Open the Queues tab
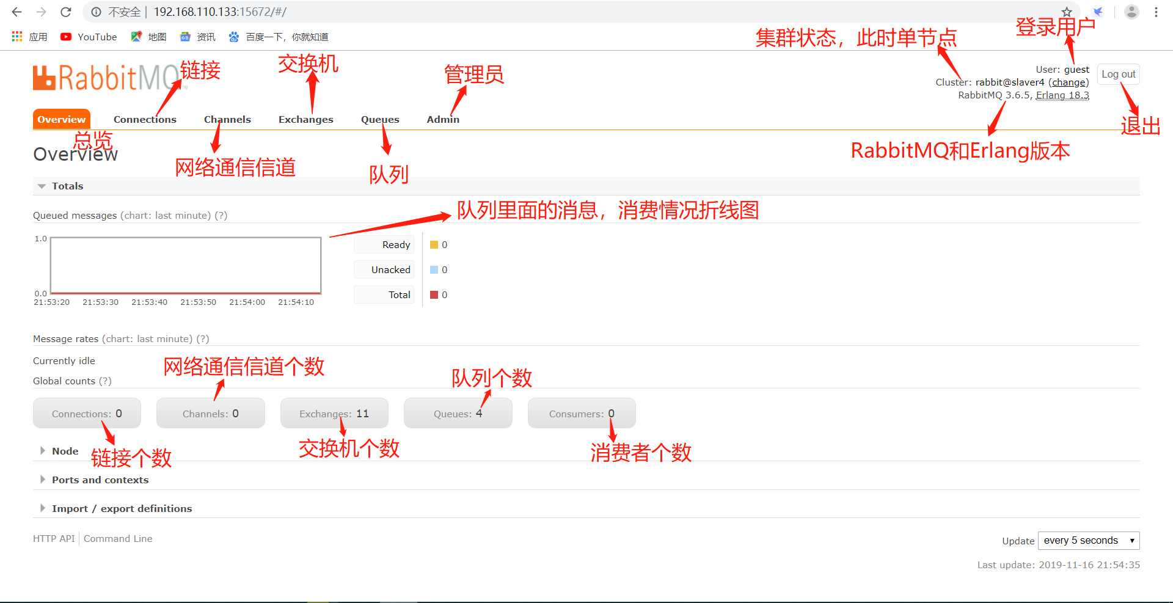1173x603 pixels. pyautogui.click(x=380, y=119)
